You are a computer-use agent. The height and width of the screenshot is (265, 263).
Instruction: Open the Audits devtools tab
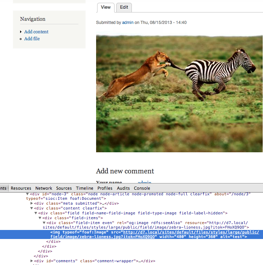click(x=123, y=188)
